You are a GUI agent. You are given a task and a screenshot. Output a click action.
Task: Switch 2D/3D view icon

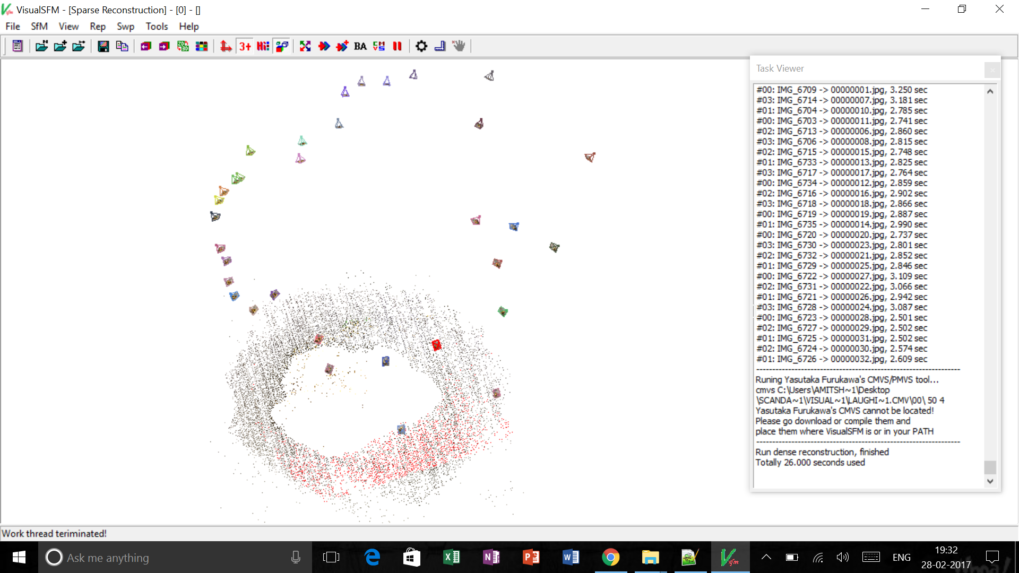pos(183,46)
